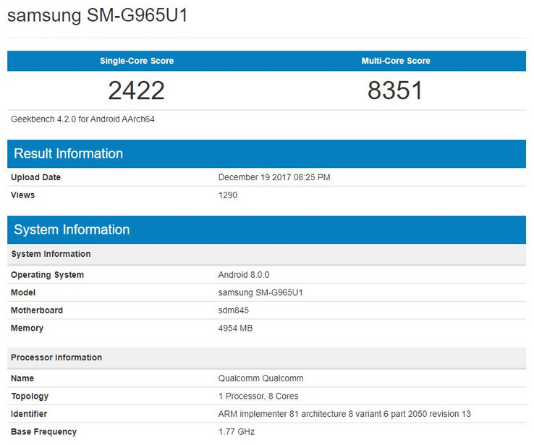Image resolution: width=534 pixels, height=445 pixels.
Task: Select the 'Base Frequency' row label
Action: [x=43, y=432]
